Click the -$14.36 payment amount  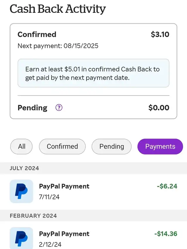[166, 234]
